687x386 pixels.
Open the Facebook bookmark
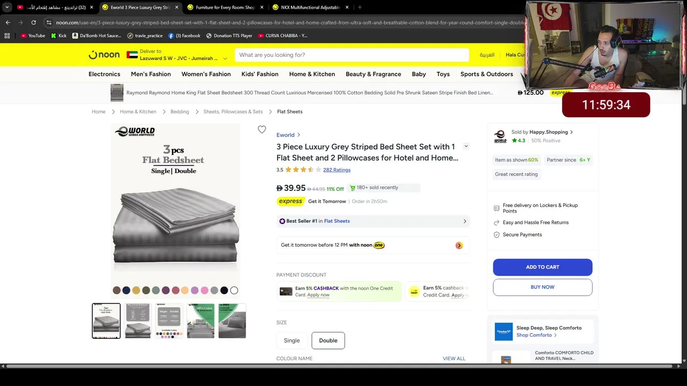pyautogui.click(x=184, y=35)
